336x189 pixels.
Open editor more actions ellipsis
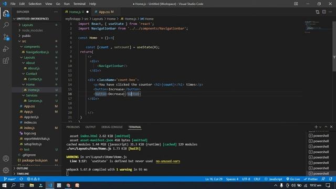(x=330, y=12)
